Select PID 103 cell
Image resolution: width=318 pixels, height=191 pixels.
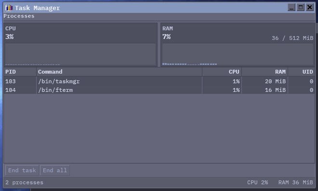(x=11, y=81)
